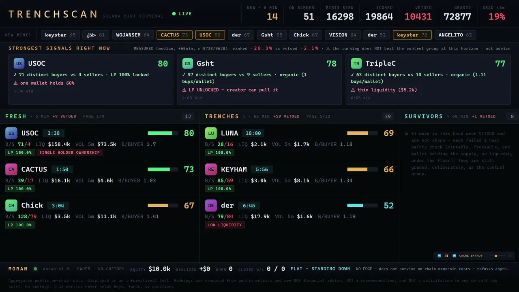Click the Fresh column PAGE 1/4 indicator
This screenshot has width=519, height=292.
tap(94, 116)
